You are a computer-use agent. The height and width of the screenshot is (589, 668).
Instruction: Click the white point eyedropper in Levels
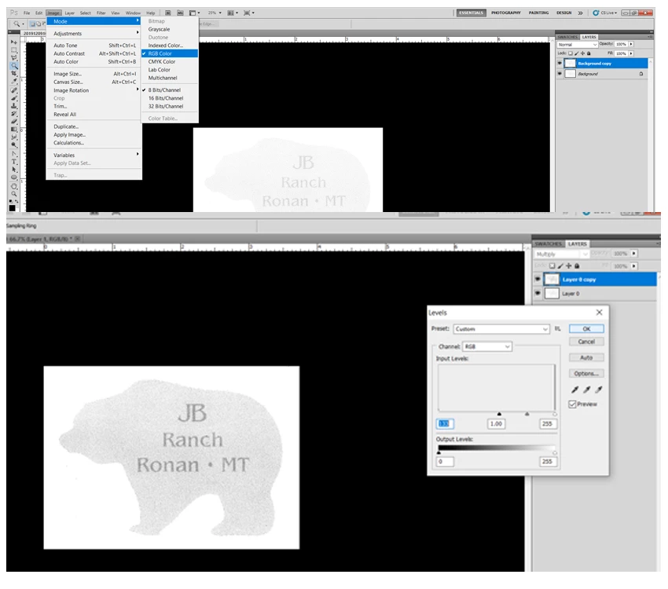[599, 390]
